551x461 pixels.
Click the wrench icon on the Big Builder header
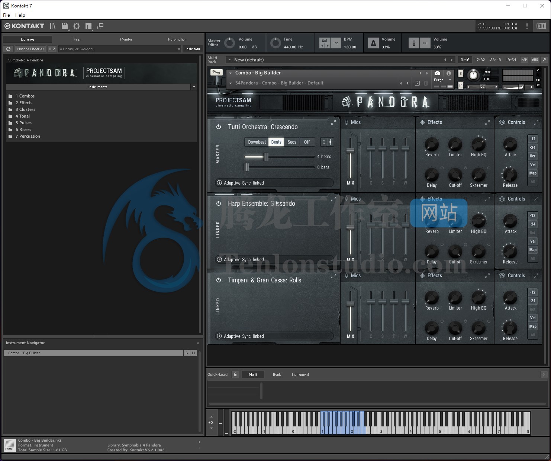pos(216,73)
